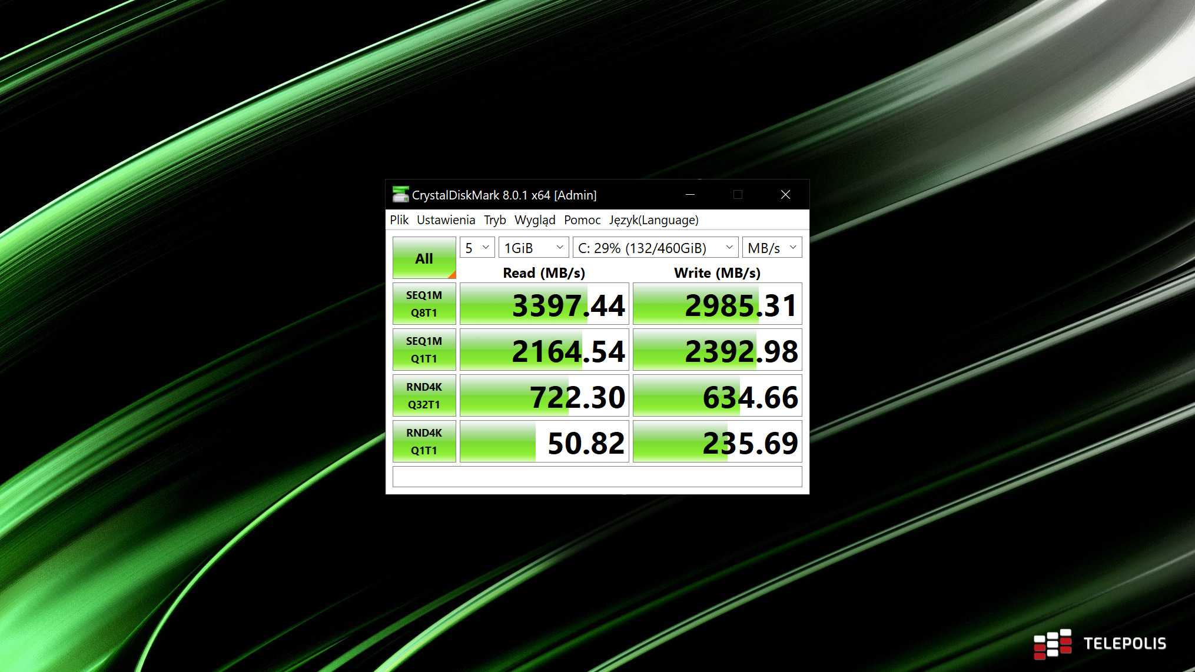The height and width of the screenshot is (672, 1195).
Task: Run the SEQ1M Q1T1 test
Action: point(424,350)
